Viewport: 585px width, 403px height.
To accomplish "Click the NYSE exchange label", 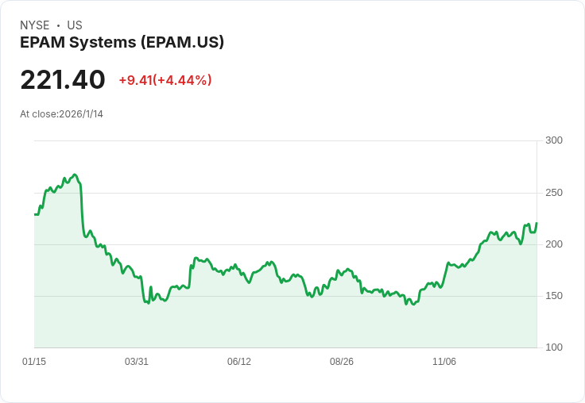I will click(x=35, y=25).
